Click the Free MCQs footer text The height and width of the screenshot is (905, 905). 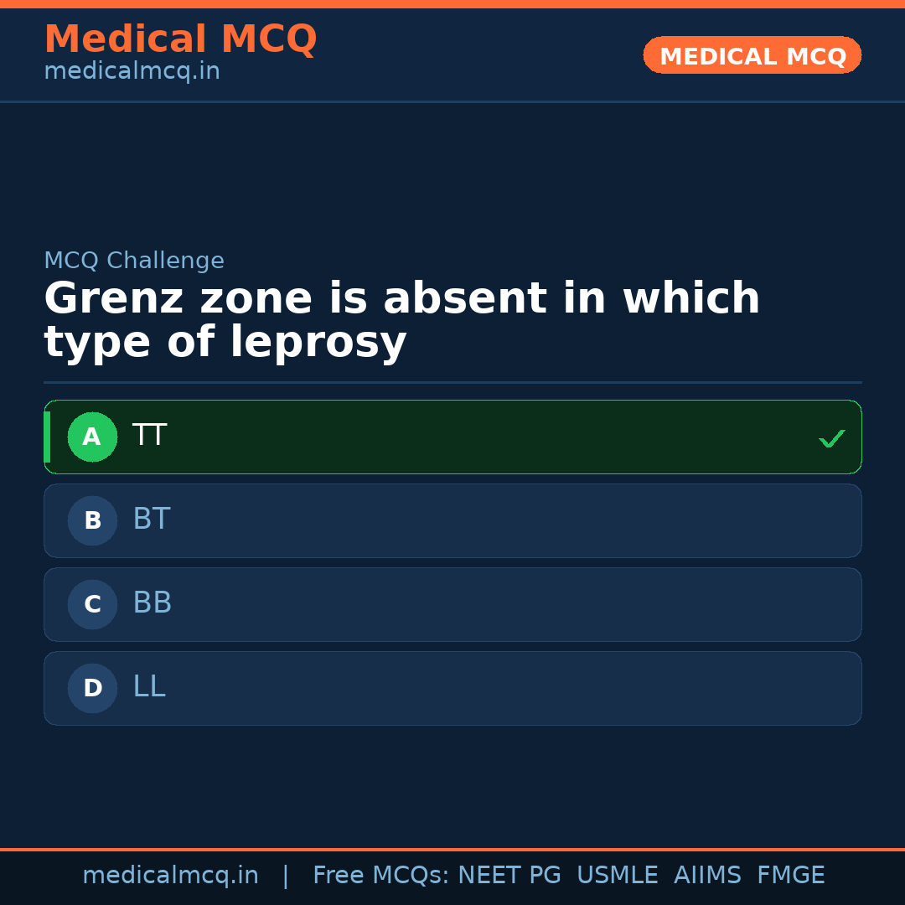380,876
